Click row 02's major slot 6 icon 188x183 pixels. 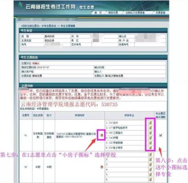[x=150, y=179]
